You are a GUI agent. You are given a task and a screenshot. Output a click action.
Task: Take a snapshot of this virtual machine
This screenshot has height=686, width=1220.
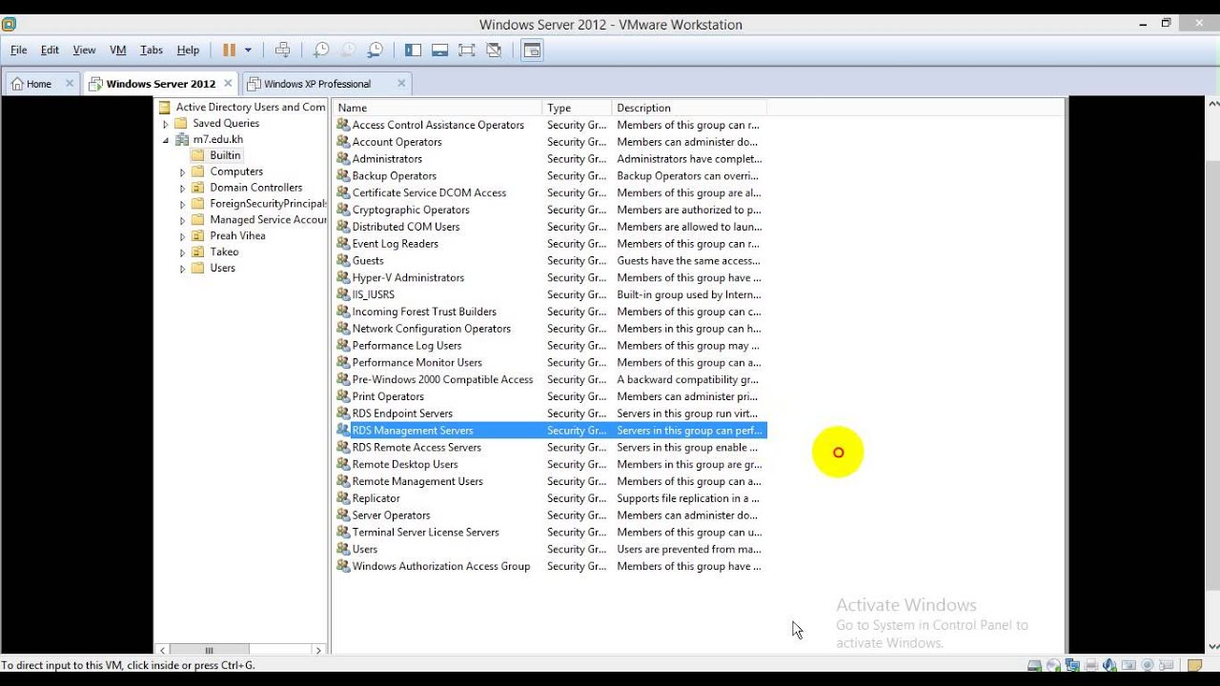pos(321,50)
